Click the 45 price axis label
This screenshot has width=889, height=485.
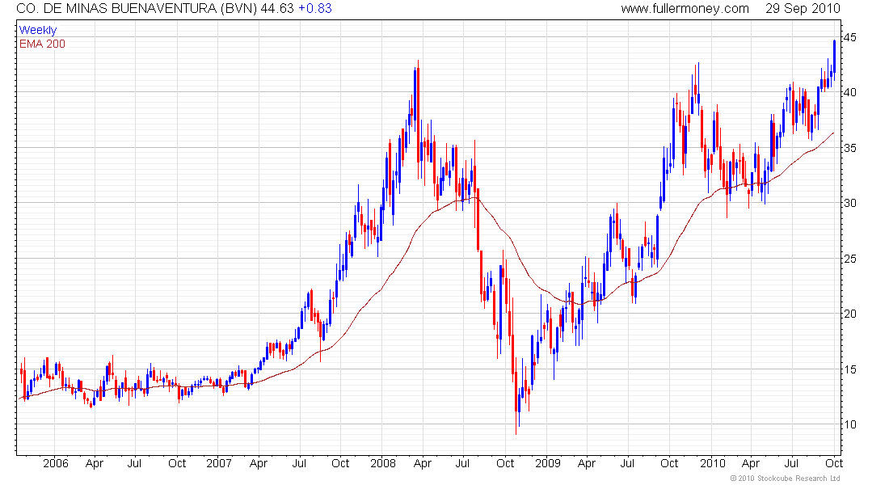pyautogui.click(x=850, y=37)
